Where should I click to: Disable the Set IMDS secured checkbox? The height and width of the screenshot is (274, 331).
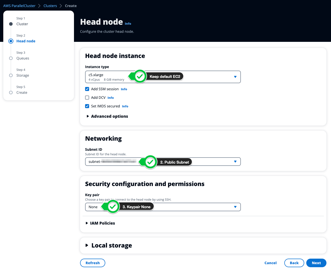(x=87, y=106)
